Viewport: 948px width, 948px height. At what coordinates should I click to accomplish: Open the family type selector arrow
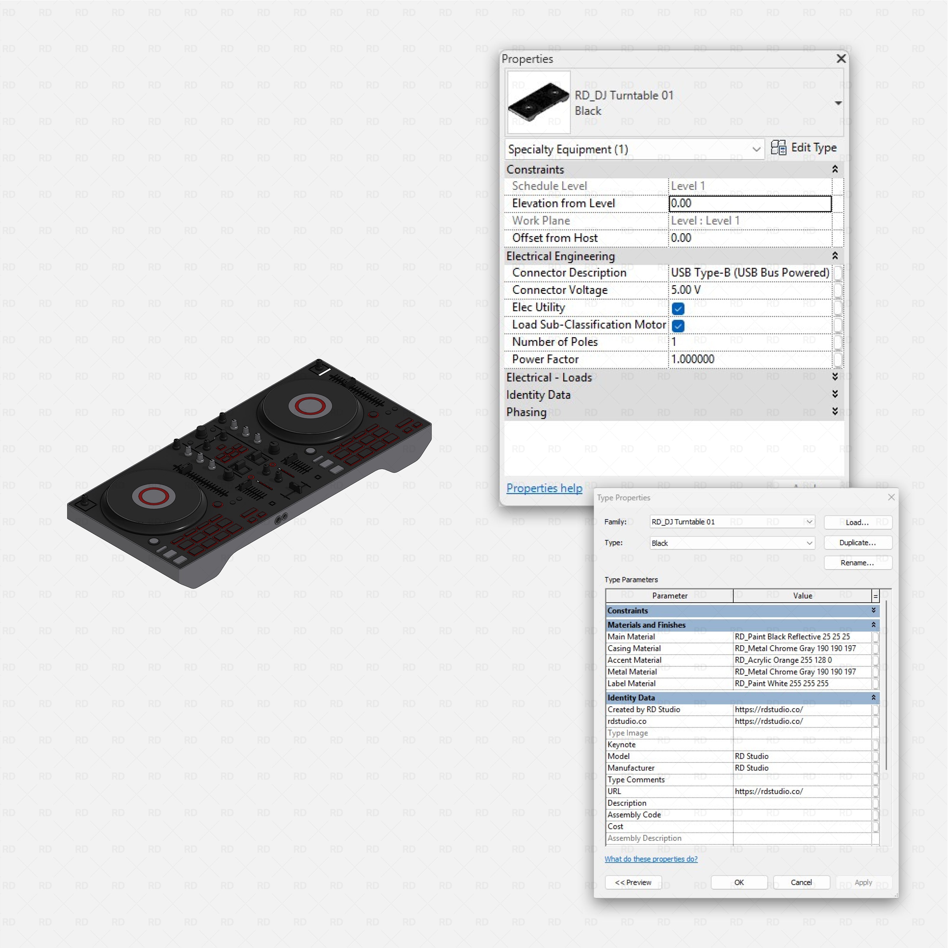point(838,103)
